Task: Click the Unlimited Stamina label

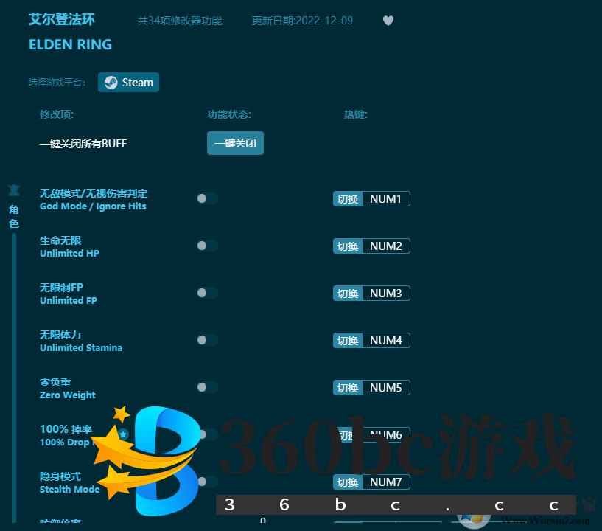Action: point(81,347)
